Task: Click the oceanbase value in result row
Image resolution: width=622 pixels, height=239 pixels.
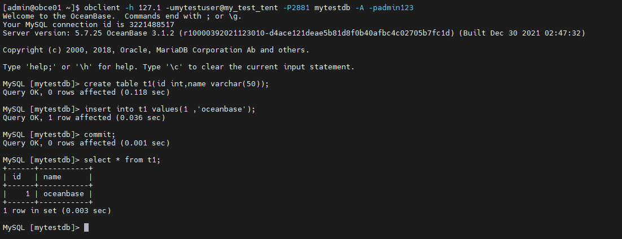Action: 63,194
